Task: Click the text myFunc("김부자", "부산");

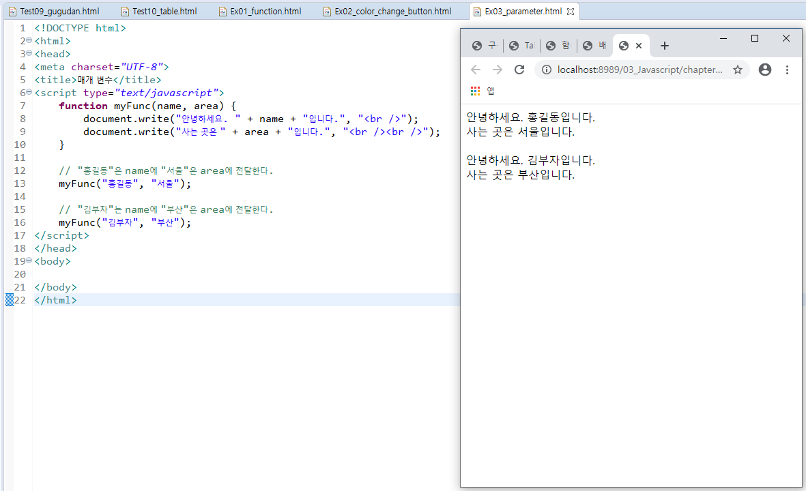Action: [125, 222]
